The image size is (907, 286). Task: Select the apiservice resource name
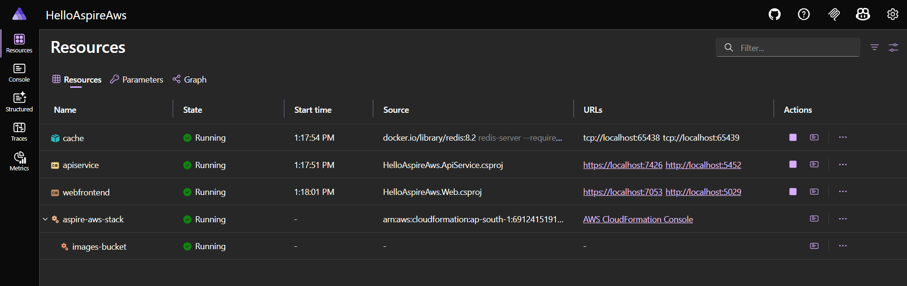tap(81, 165)
